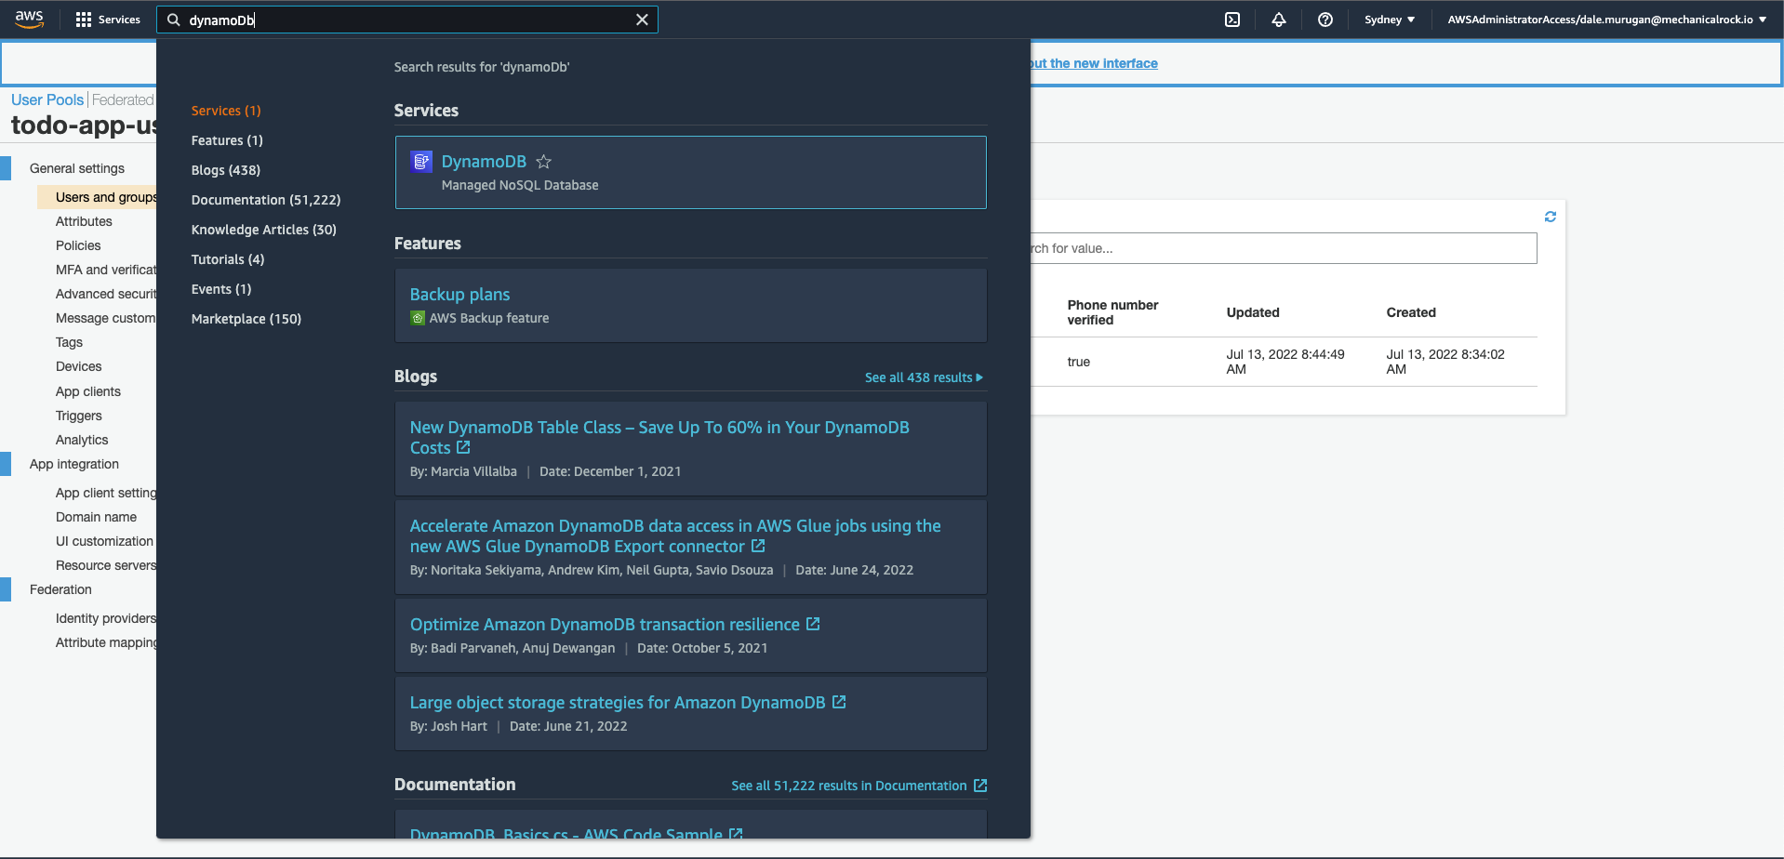Select App integration in the sidebar
This screenshot has width=1784, height=859.
pos(74,464)
